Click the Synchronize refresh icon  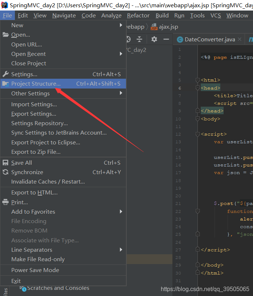point(5,172)
